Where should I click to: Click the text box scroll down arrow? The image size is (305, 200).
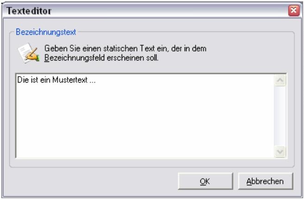click(x=279, y=151)
